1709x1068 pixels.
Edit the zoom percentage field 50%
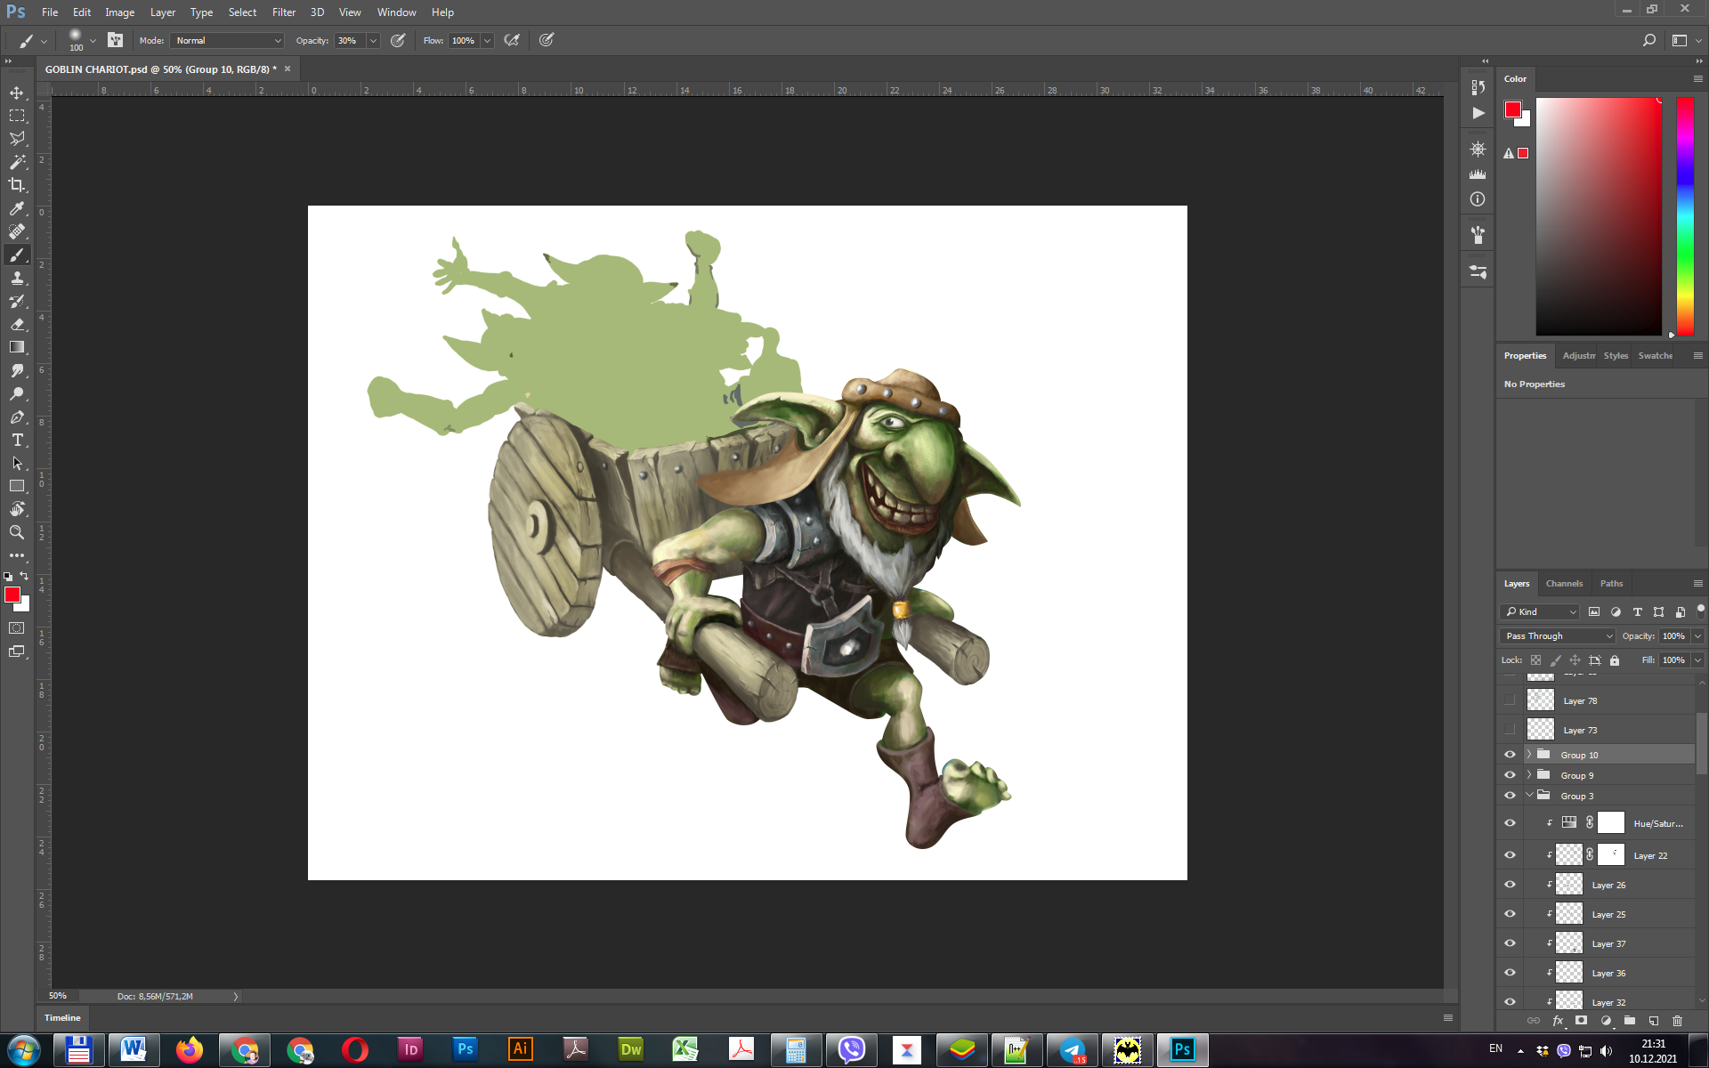pyautogui.click(x=58, y=996)
